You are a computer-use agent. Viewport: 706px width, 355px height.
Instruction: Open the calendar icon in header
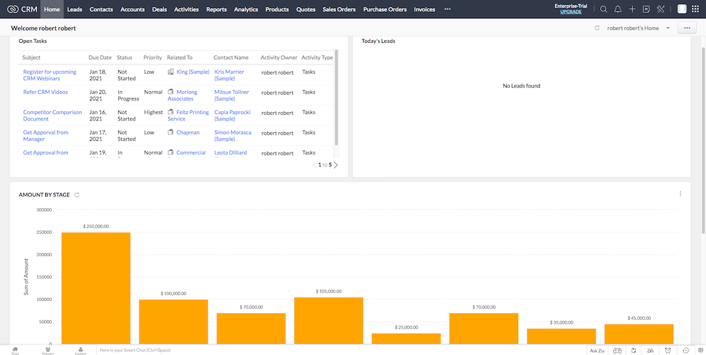646,9
